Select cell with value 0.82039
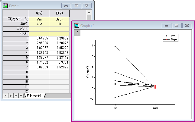Viewport: 195px width, 122px height. 39,67
